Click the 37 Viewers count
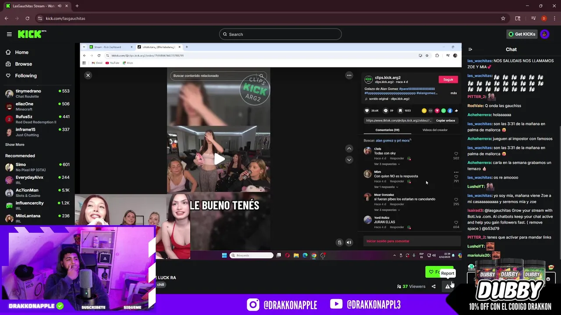The height and width of the screenshot is (315, 561). [x=411, y=287]
